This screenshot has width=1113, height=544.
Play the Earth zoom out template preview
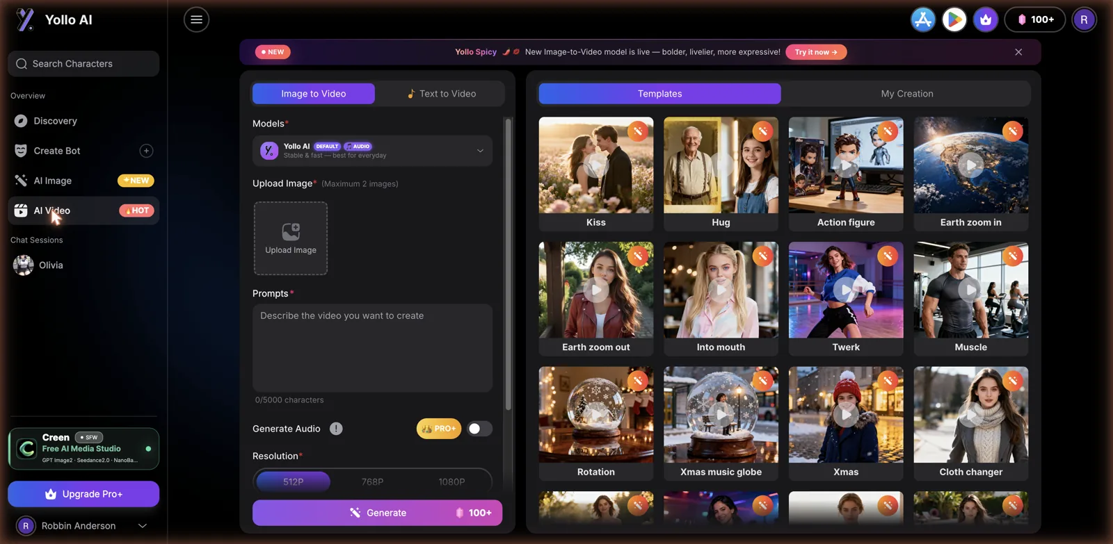[x=596, y=290]
